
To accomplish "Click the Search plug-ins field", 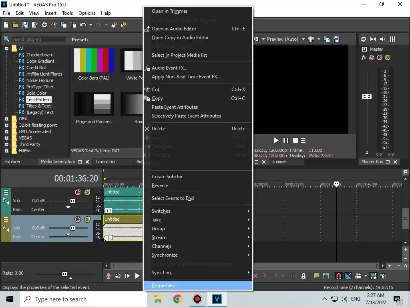I will [38, 39].
